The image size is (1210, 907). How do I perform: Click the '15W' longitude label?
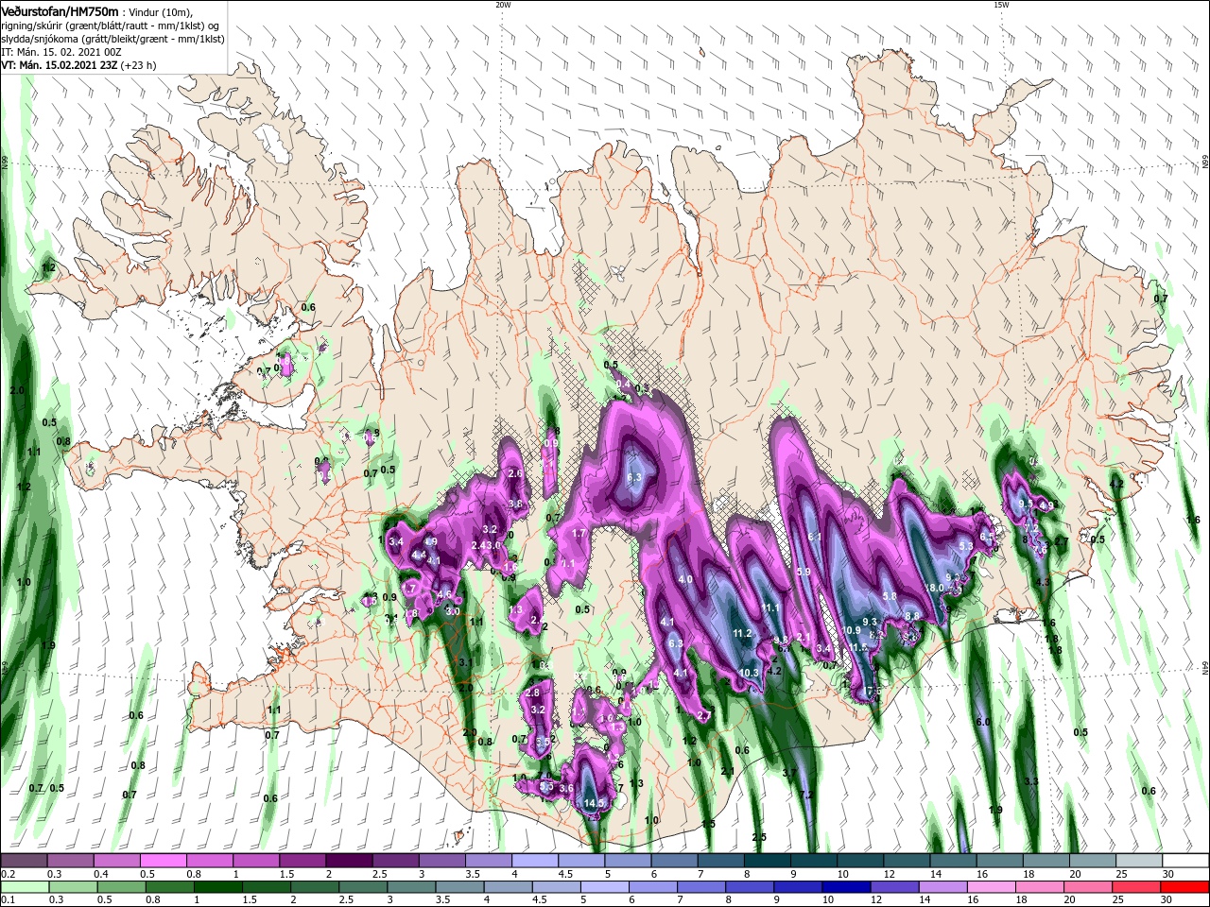(1001, 5)
